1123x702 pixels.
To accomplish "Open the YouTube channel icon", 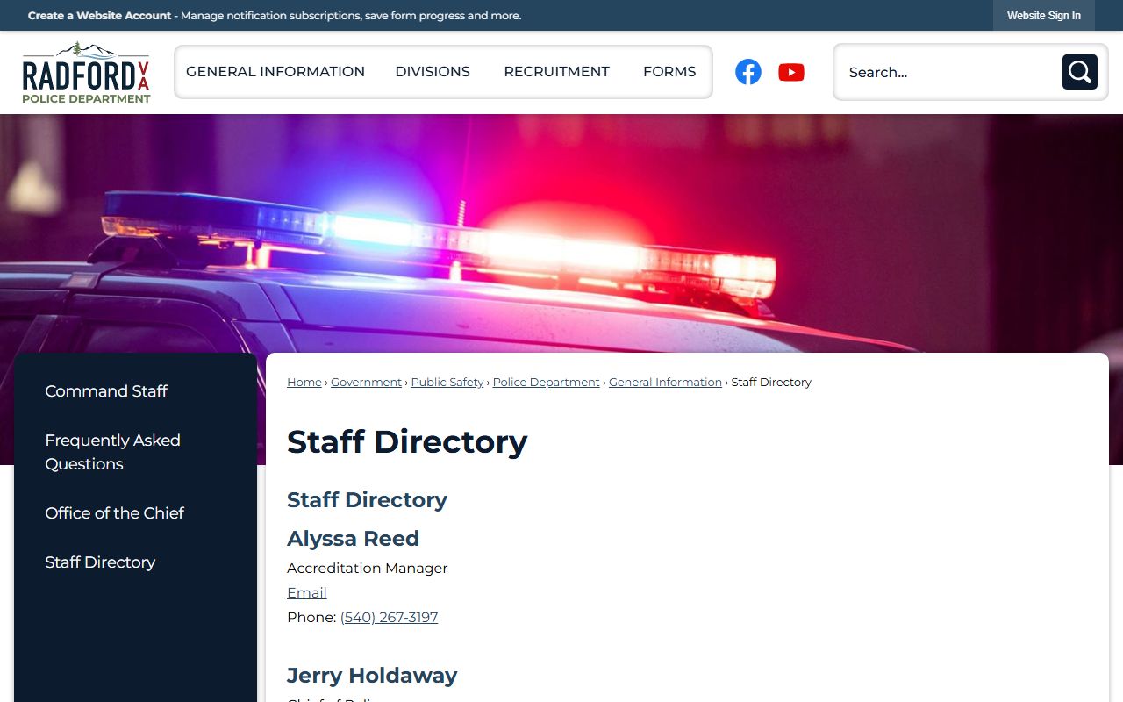I will 791,72.
